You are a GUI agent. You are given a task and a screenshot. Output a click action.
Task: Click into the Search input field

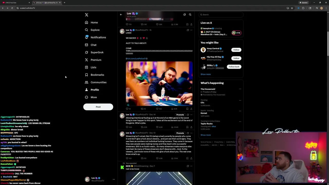[x=221, y=15]
